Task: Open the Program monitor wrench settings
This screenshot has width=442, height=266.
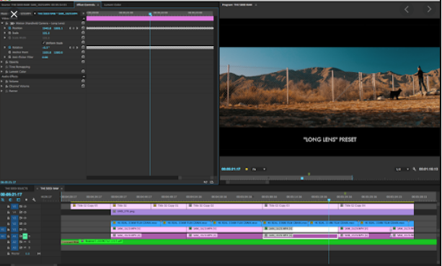Action: 414,169
